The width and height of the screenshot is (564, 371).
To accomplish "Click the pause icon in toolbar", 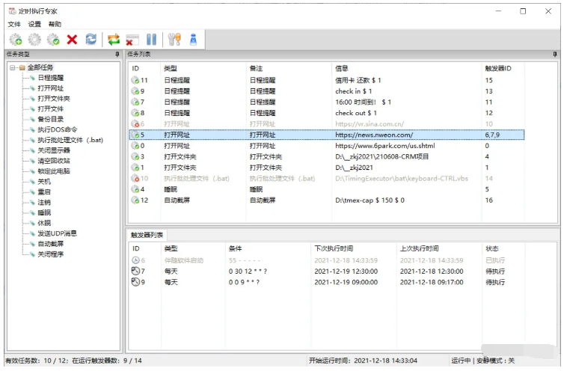I will 151,40.
